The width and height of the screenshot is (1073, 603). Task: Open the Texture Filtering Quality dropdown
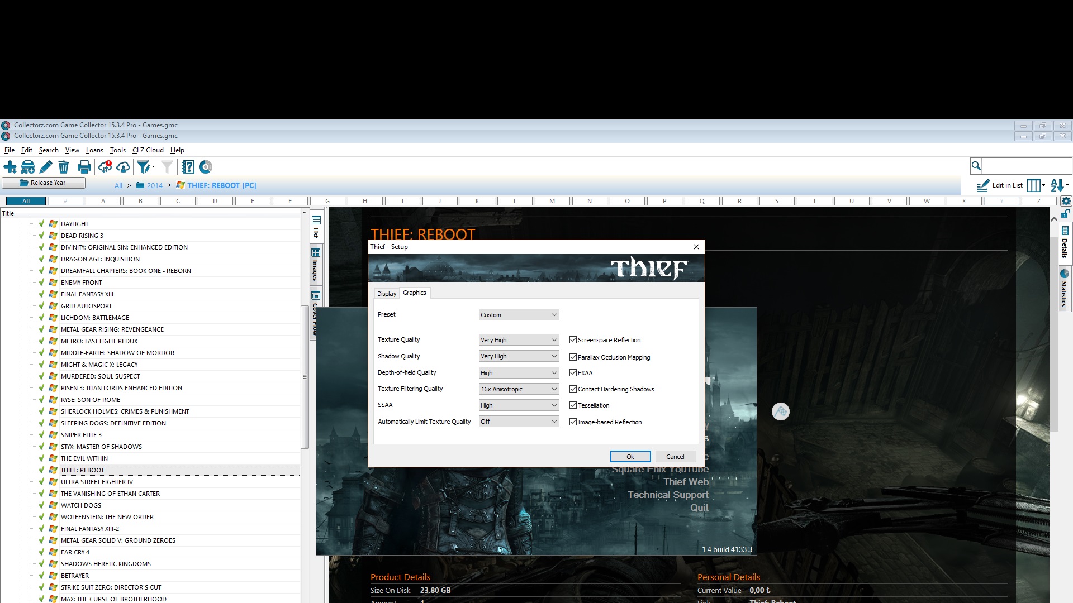click(519, 389)
